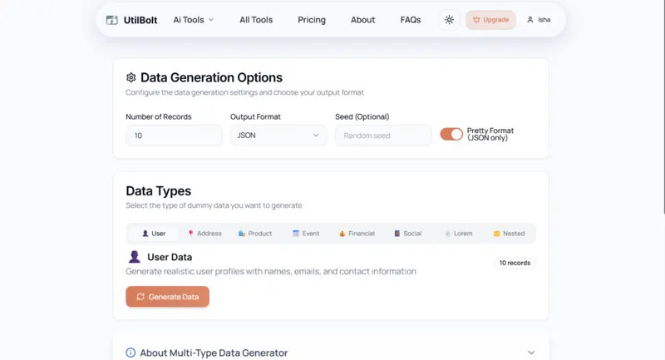This screenshot has height=360, width=665.
Task: Click the 10 records badge
Action: pos(515,263)
